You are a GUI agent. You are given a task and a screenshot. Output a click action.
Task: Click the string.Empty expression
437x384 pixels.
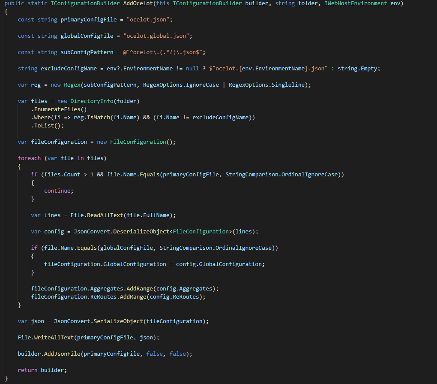(357, 68)
